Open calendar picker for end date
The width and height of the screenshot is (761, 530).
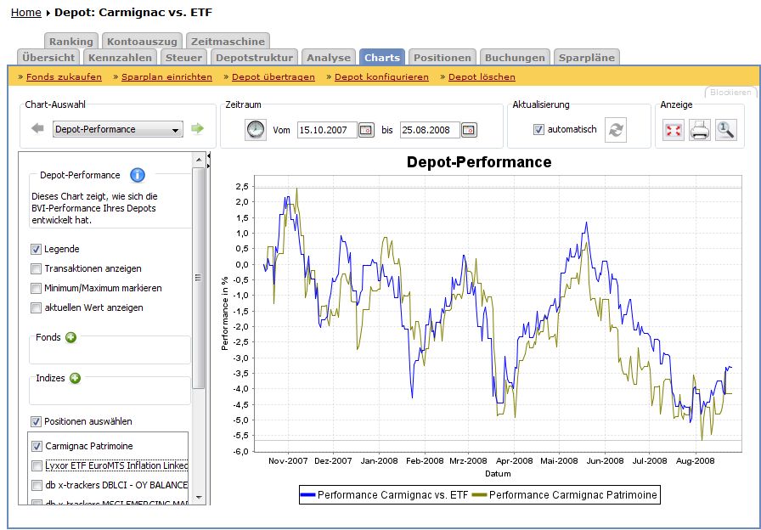(x=469, y=130)
